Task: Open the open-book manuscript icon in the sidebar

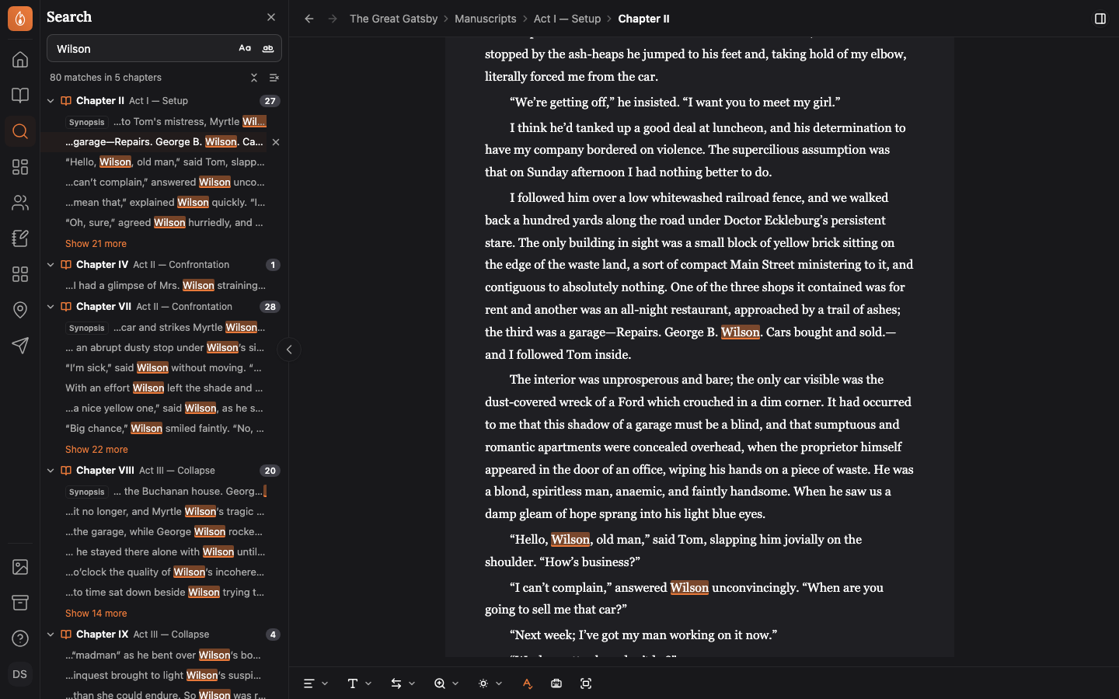Action: click(x=20, y=96)
